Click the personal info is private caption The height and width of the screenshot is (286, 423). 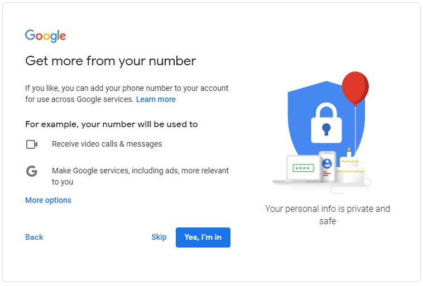[328, 215]
